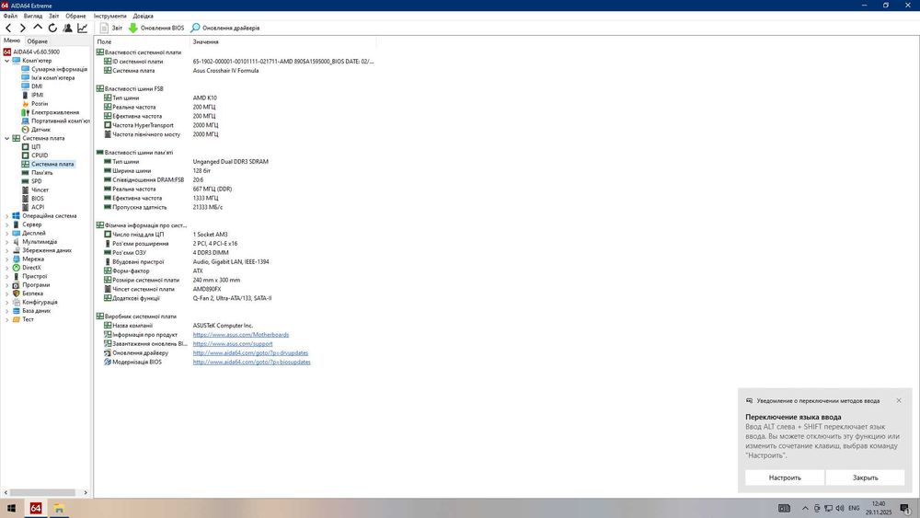Viewport: 920px width, 518px height.
Task: Click the Звіт report toolbar button
Action: [111, 28]
